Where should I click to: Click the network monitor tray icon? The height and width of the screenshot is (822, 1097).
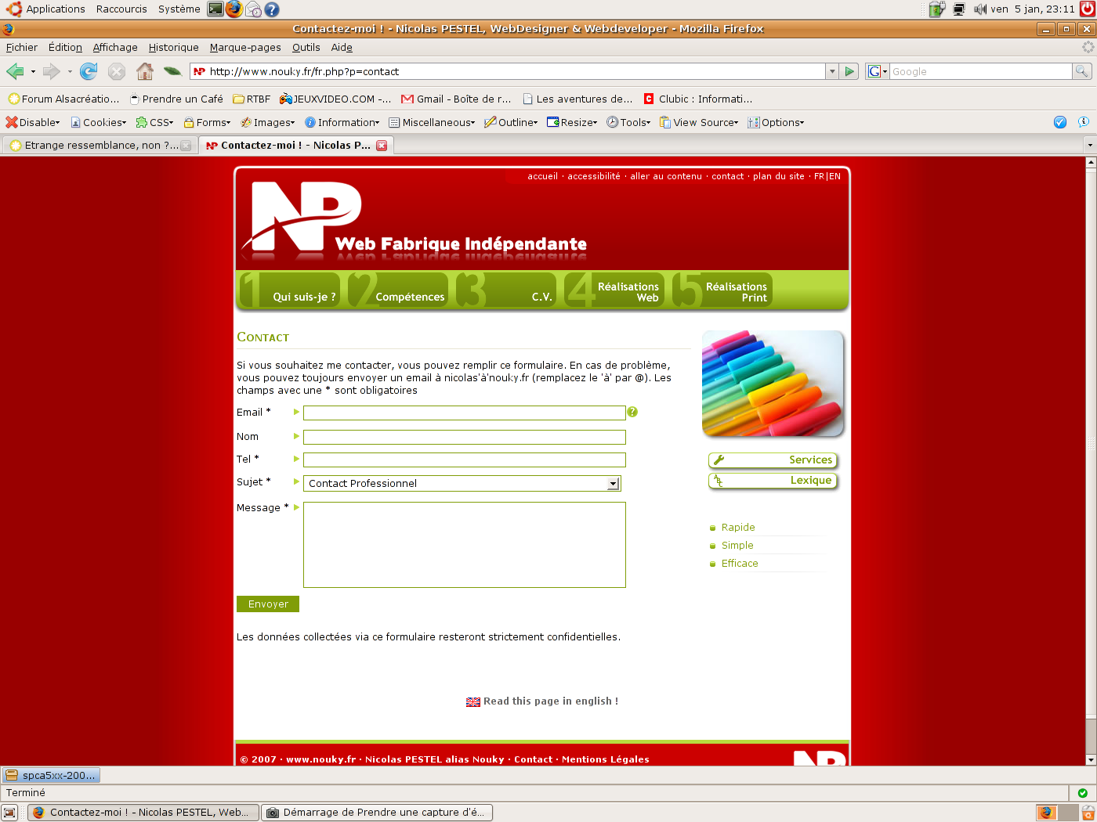pos(958,9)
